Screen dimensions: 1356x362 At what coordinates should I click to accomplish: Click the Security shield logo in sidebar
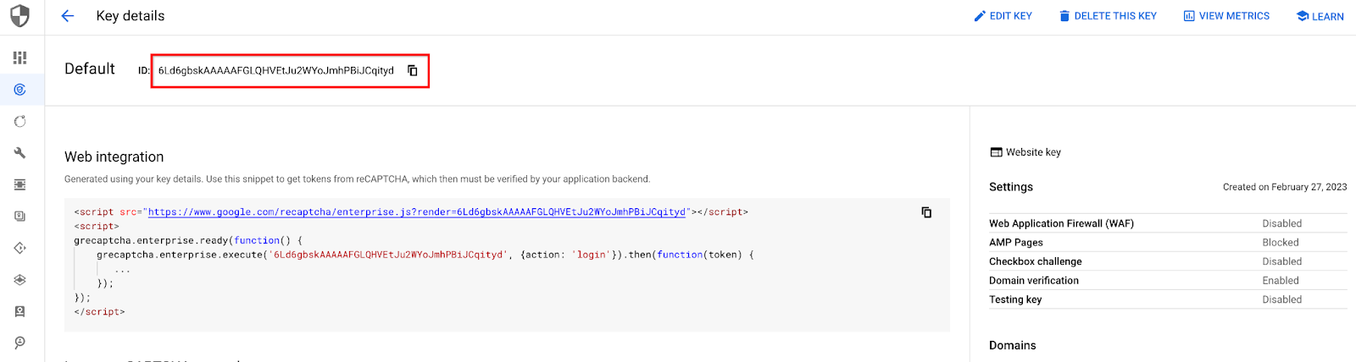[19, 16]
